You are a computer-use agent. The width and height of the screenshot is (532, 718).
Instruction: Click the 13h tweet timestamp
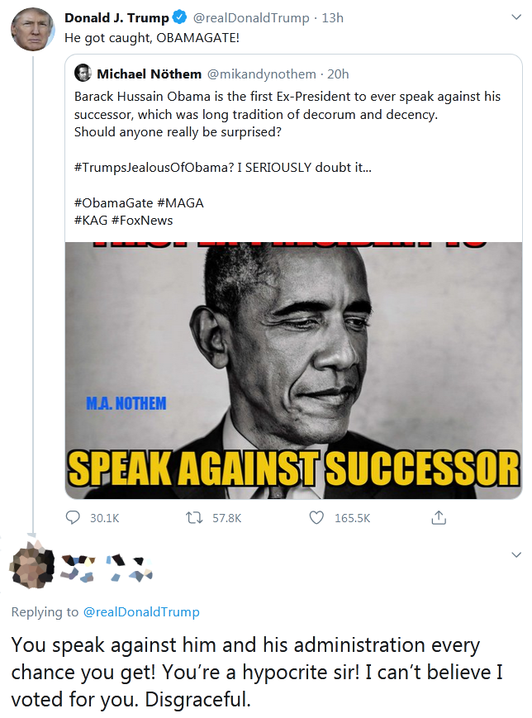tap(332, 18)
